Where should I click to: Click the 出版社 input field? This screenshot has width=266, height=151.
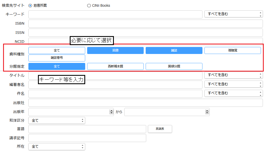point(146,103)
